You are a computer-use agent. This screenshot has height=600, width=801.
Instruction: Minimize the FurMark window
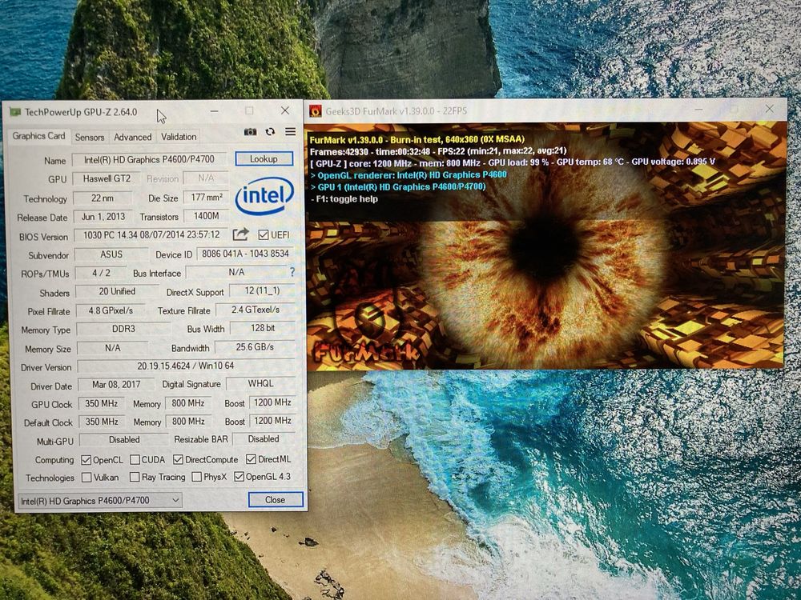(x=698, y=109)
